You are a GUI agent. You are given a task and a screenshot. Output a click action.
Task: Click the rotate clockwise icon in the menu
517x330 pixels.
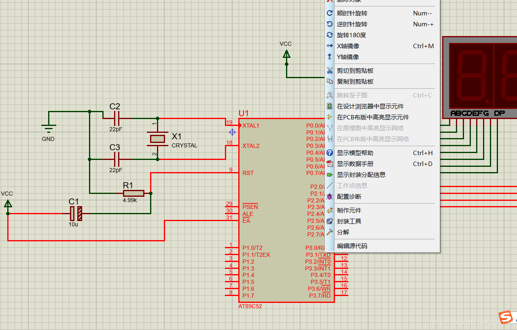coord(330,13)
